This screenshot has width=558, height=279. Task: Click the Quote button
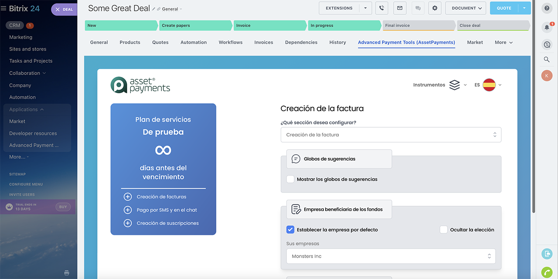pos(504,8)
